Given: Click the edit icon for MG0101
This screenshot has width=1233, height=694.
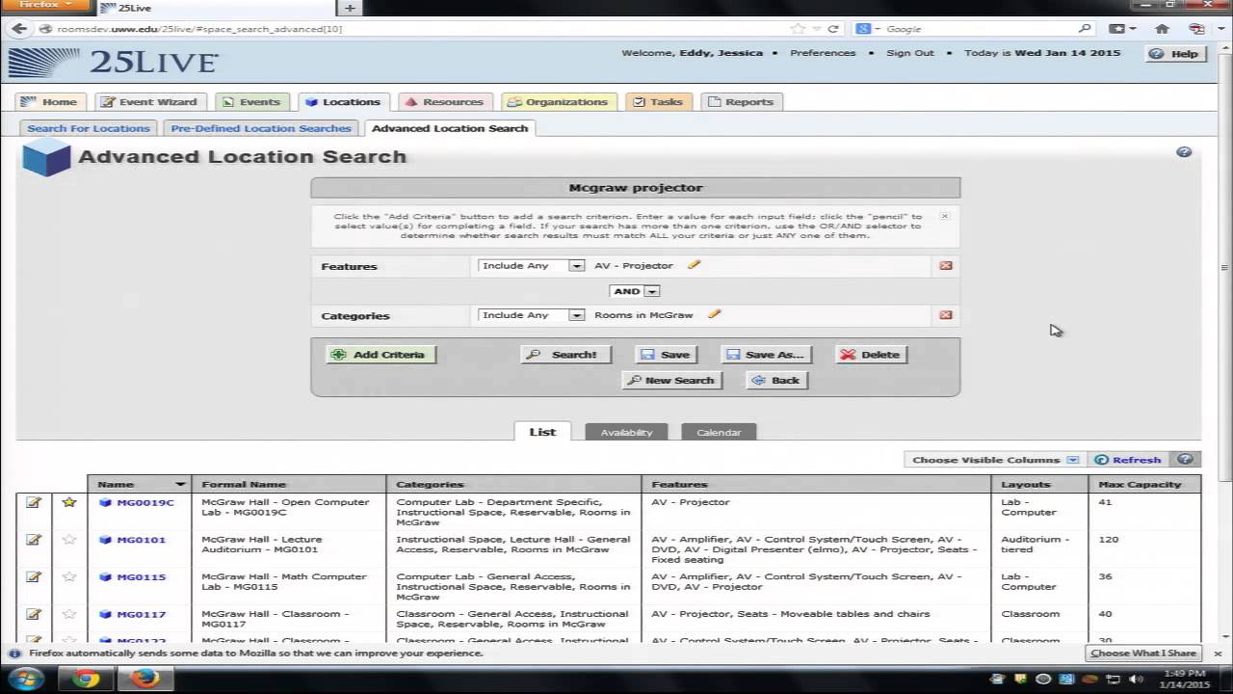Looking at the screenshot, I should pos(34,540).
